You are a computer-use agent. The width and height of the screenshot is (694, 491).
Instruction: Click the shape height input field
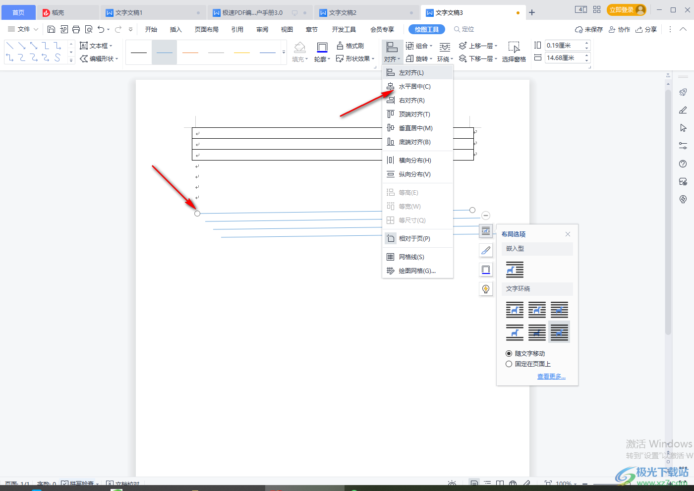[563, 45]
